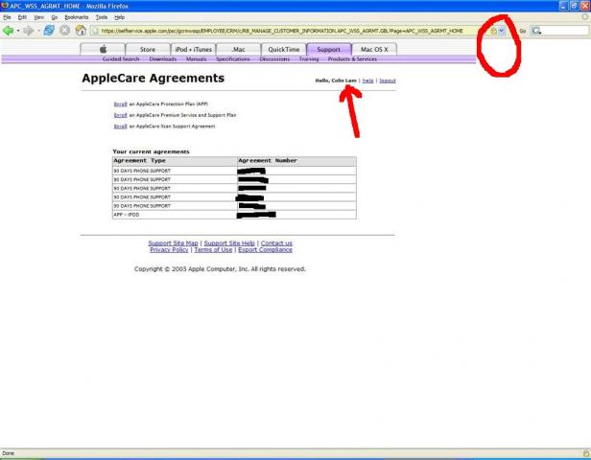Enroll an AppleCare Premium Service plan link
Viewport: 591px width, 460px height.
click(120, 115)
